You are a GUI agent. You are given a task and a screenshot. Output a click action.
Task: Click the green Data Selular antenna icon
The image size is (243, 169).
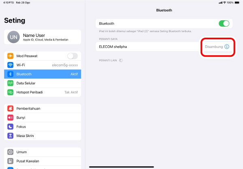coord(11,83)
